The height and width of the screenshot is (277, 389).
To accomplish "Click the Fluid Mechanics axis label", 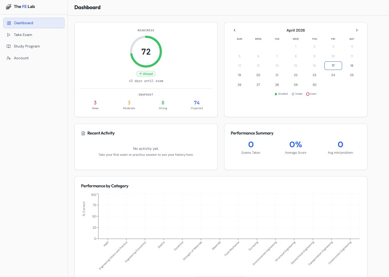I will pos(232,249).
